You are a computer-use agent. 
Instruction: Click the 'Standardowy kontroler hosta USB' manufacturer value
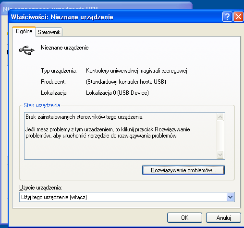coord(126,82)
